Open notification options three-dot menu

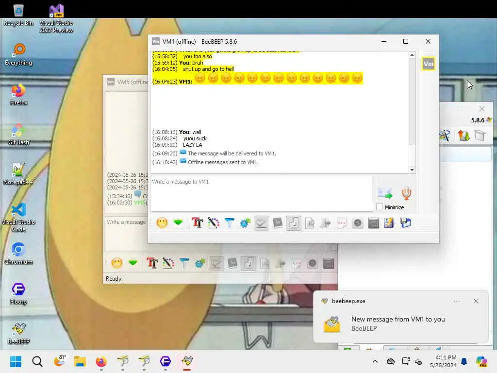pos(456,301)
